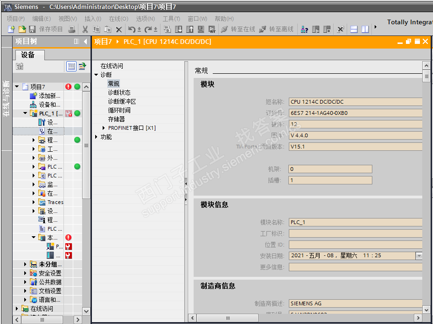Viewport: 433px width, 324px height.
Task: Click the 订货号 field 6ES7 214-1AG40-0XB0
Action: pyautogui.click(x=356, y=113)
